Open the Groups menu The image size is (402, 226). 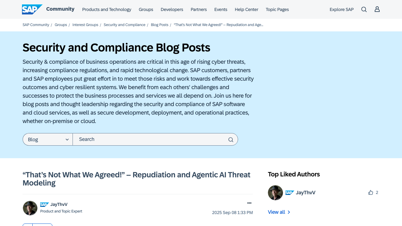[146, 9]
